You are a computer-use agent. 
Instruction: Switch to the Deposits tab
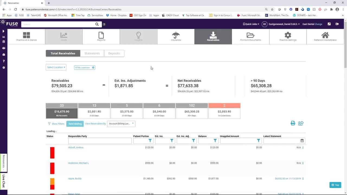[x=114, y=53]
